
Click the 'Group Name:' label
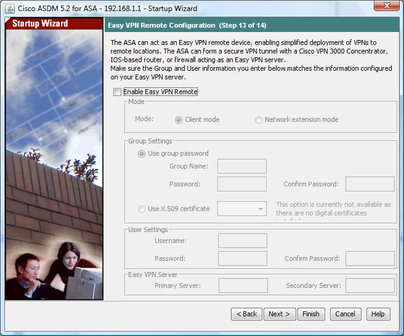tap(188, 166)
